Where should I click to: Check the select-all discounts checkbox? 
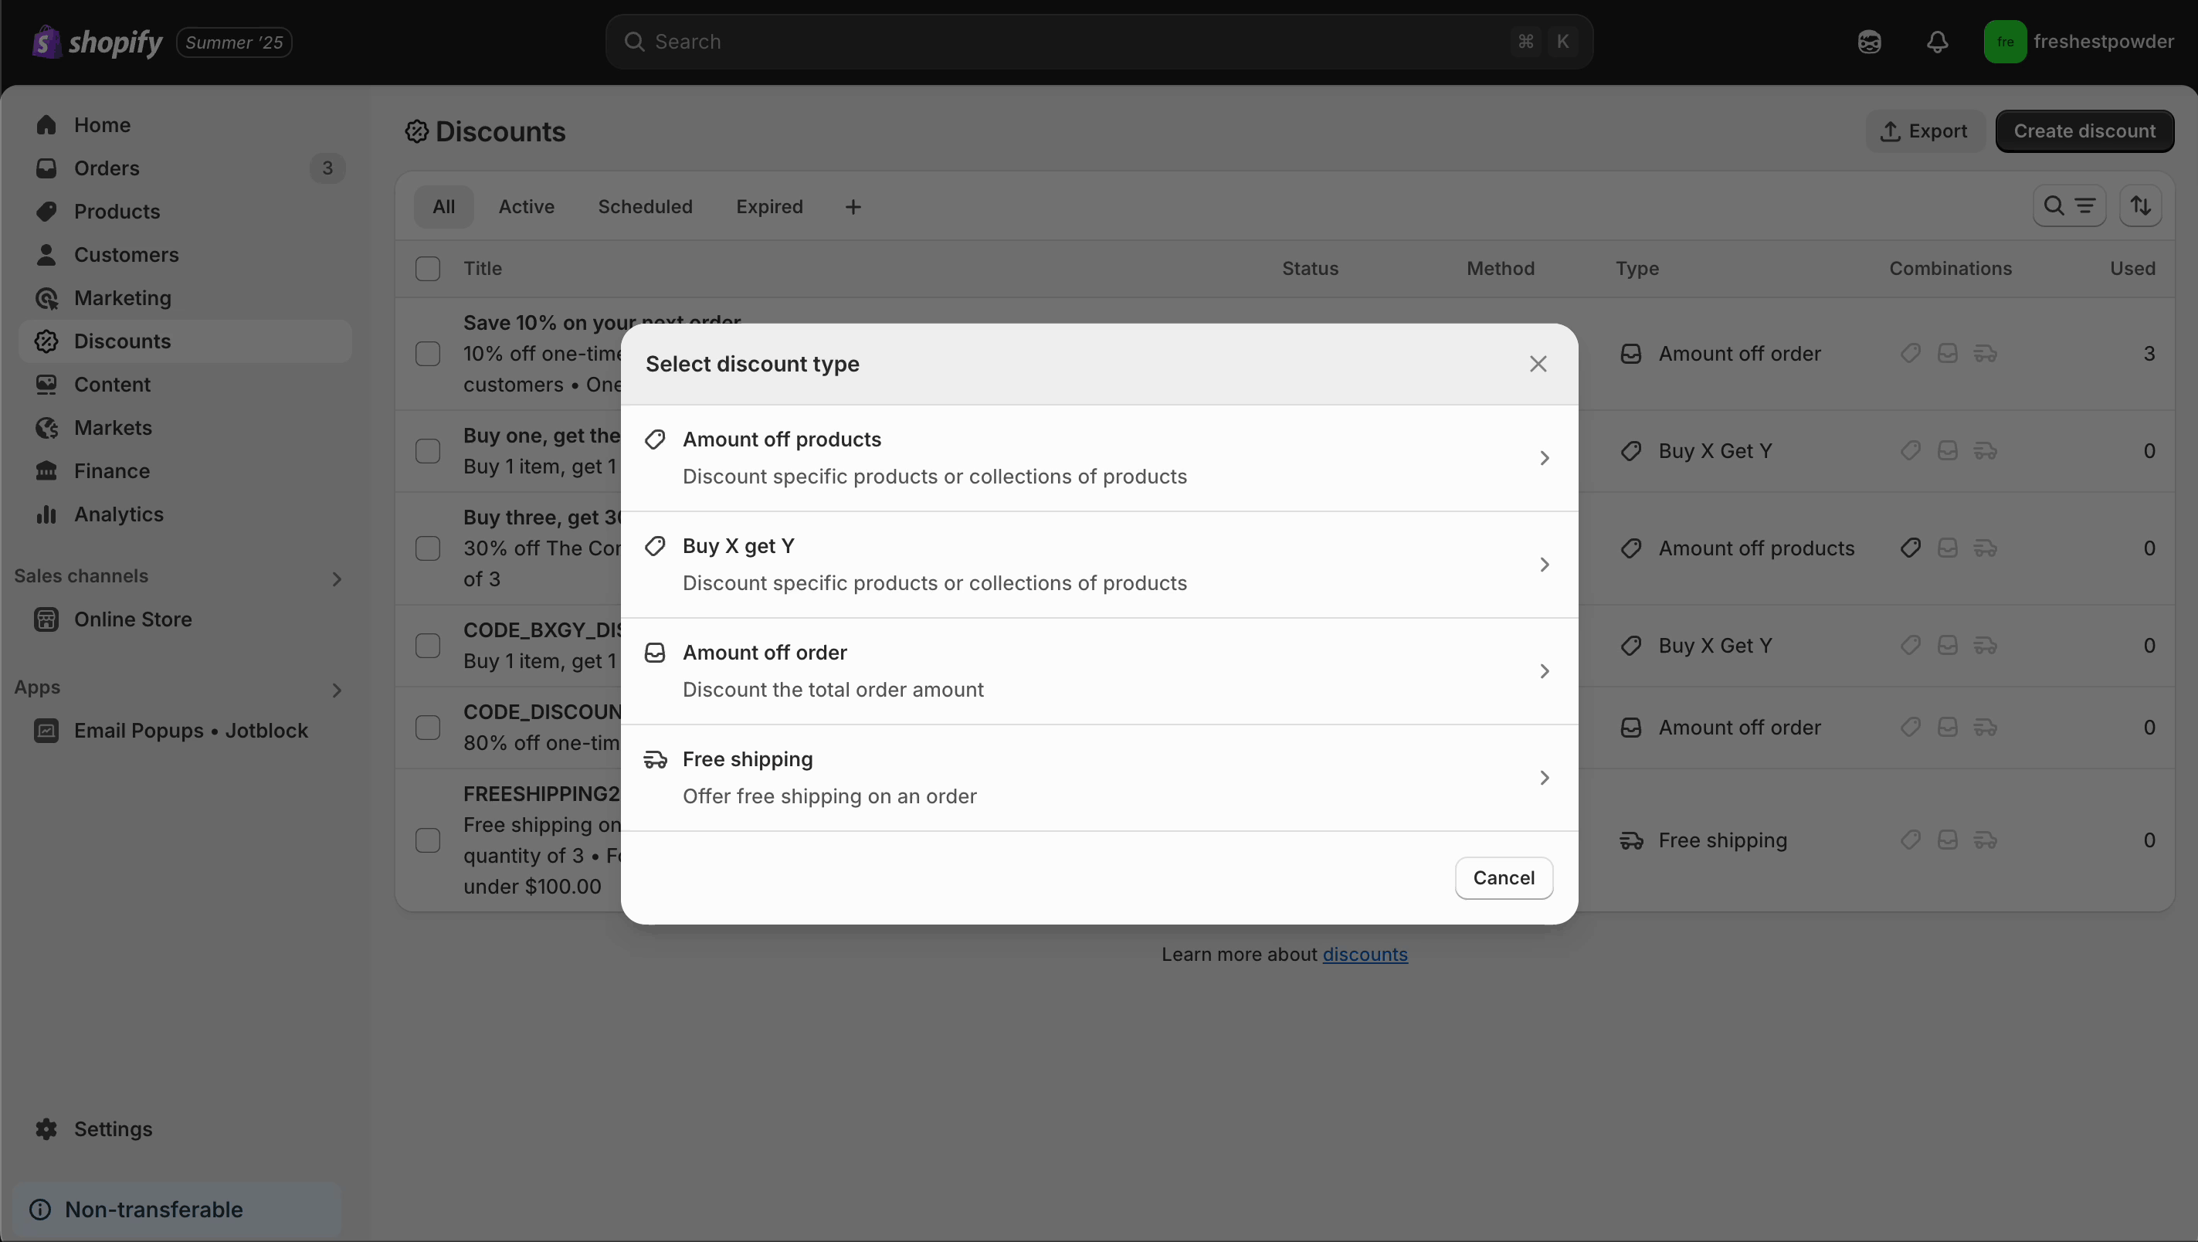pos(428,269)
